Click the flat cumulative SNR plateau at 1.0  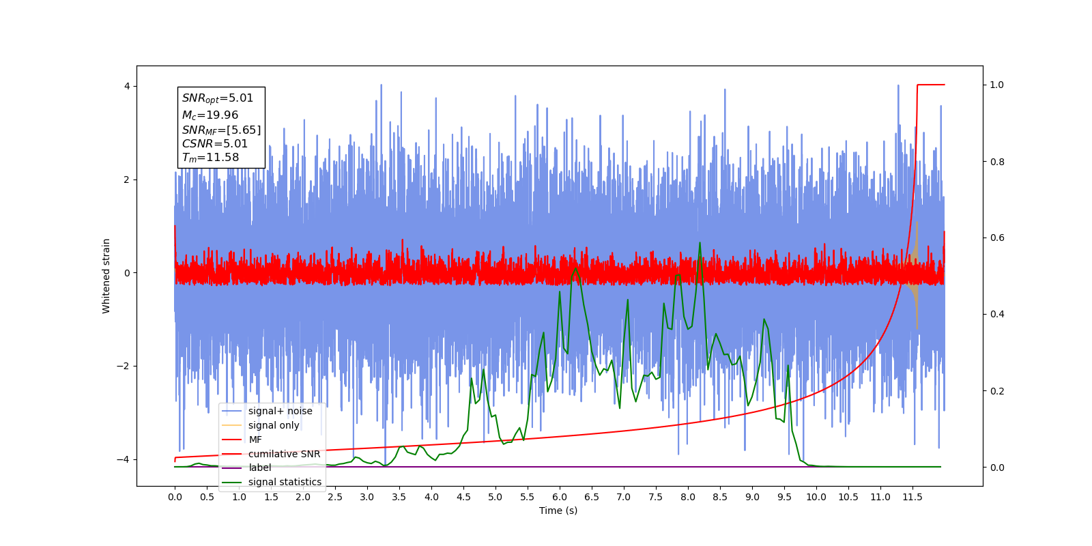(931, 85)
